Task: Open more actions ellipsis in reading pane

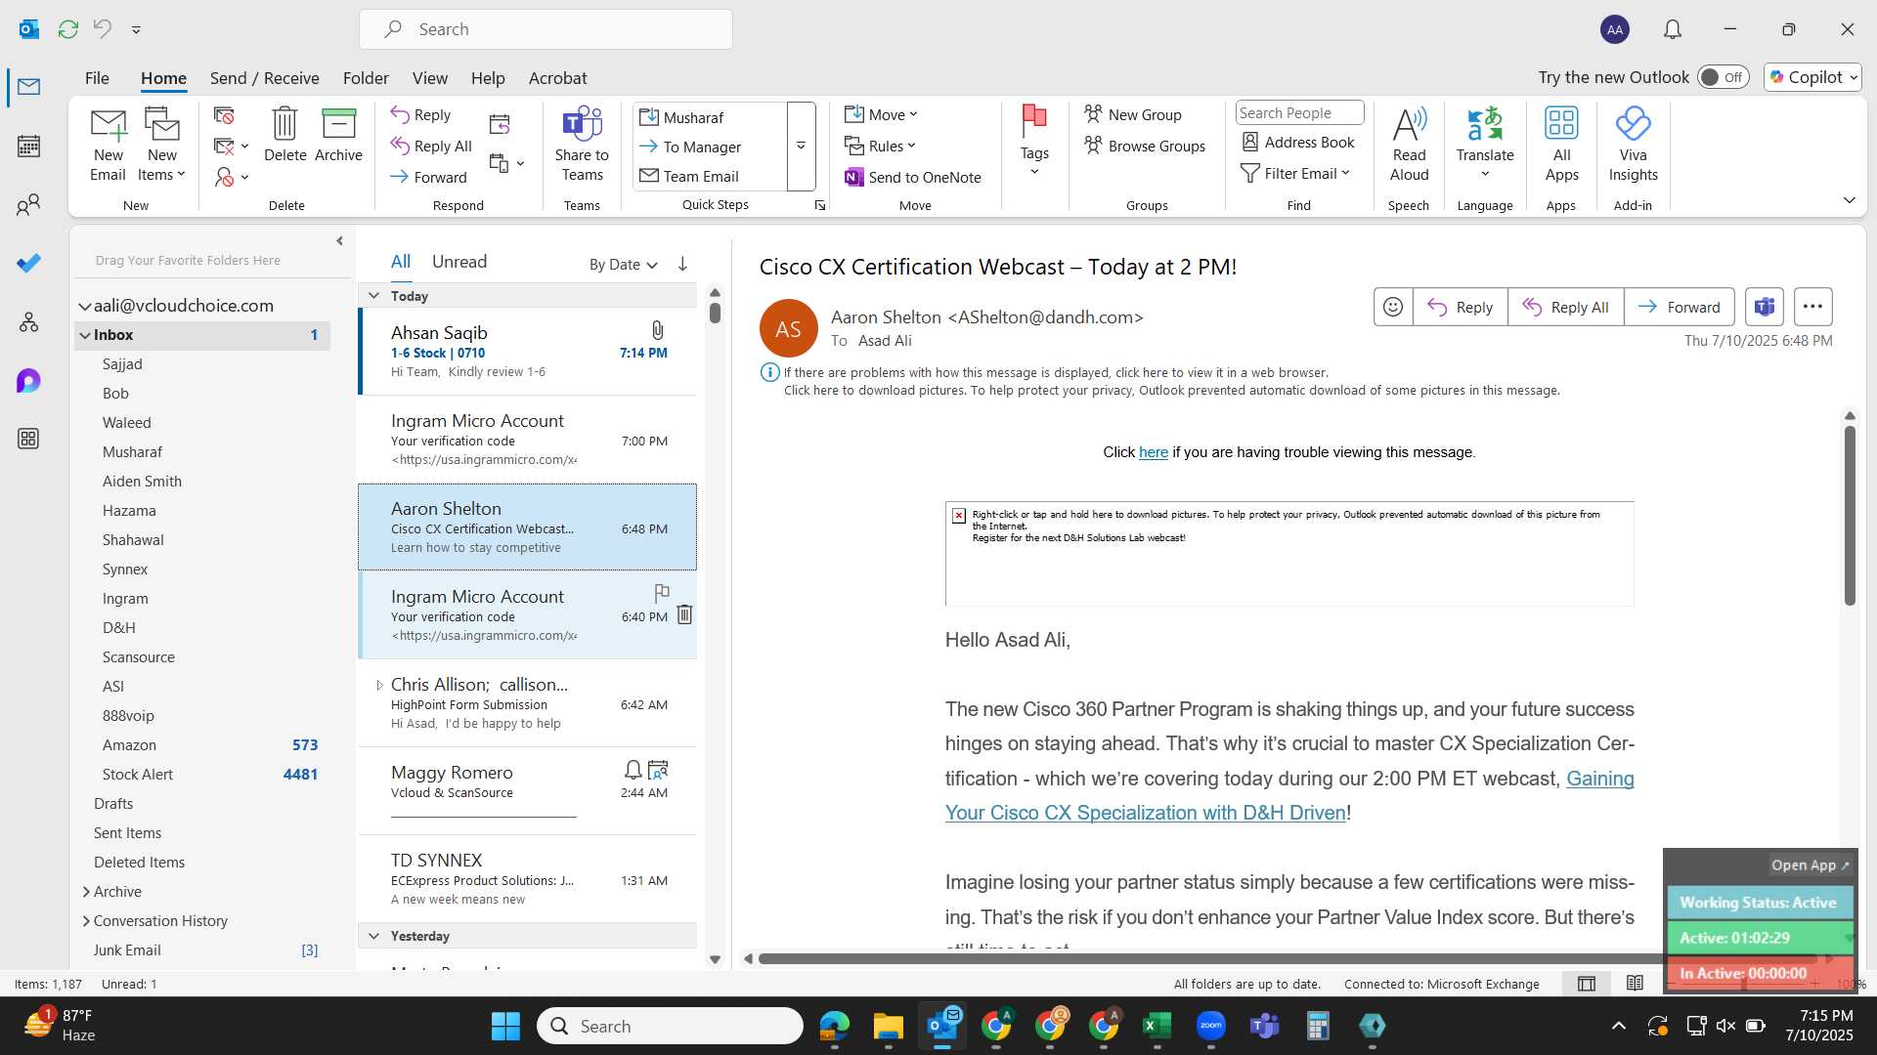Action: coord(1812,307)
